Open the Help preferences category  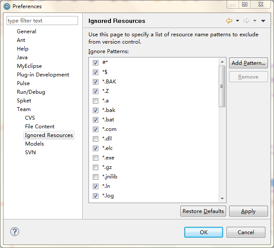click(22, 49)
